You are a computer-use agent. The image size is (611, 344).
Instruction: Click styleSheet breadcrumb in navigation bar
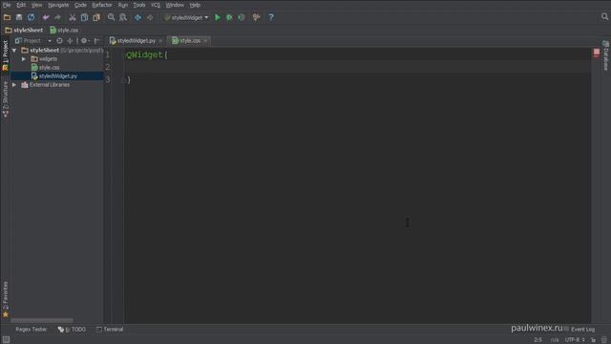pyautogui.click(x=24, y=30)
